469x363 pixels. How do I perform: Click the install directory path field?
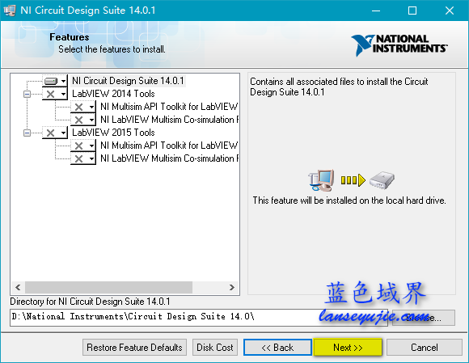point(199,318)
